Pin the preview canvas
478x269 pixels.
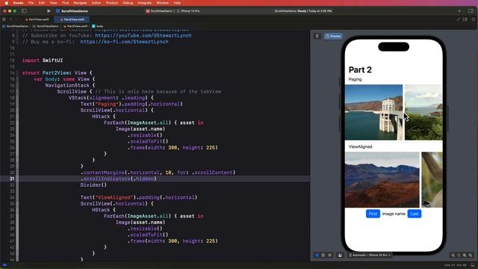pos(317,37)
